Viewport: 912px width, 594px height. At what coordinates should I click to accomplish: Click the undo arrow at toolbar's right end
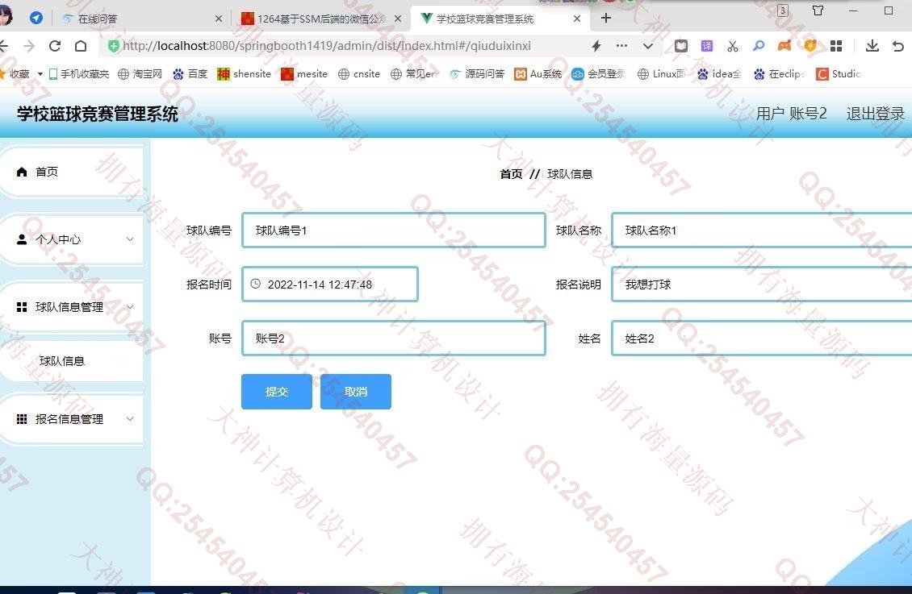click(x=898, y=46)
